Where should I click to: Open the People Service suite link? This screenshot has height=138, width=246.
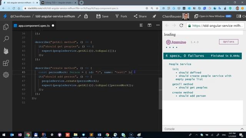(180, 64)
